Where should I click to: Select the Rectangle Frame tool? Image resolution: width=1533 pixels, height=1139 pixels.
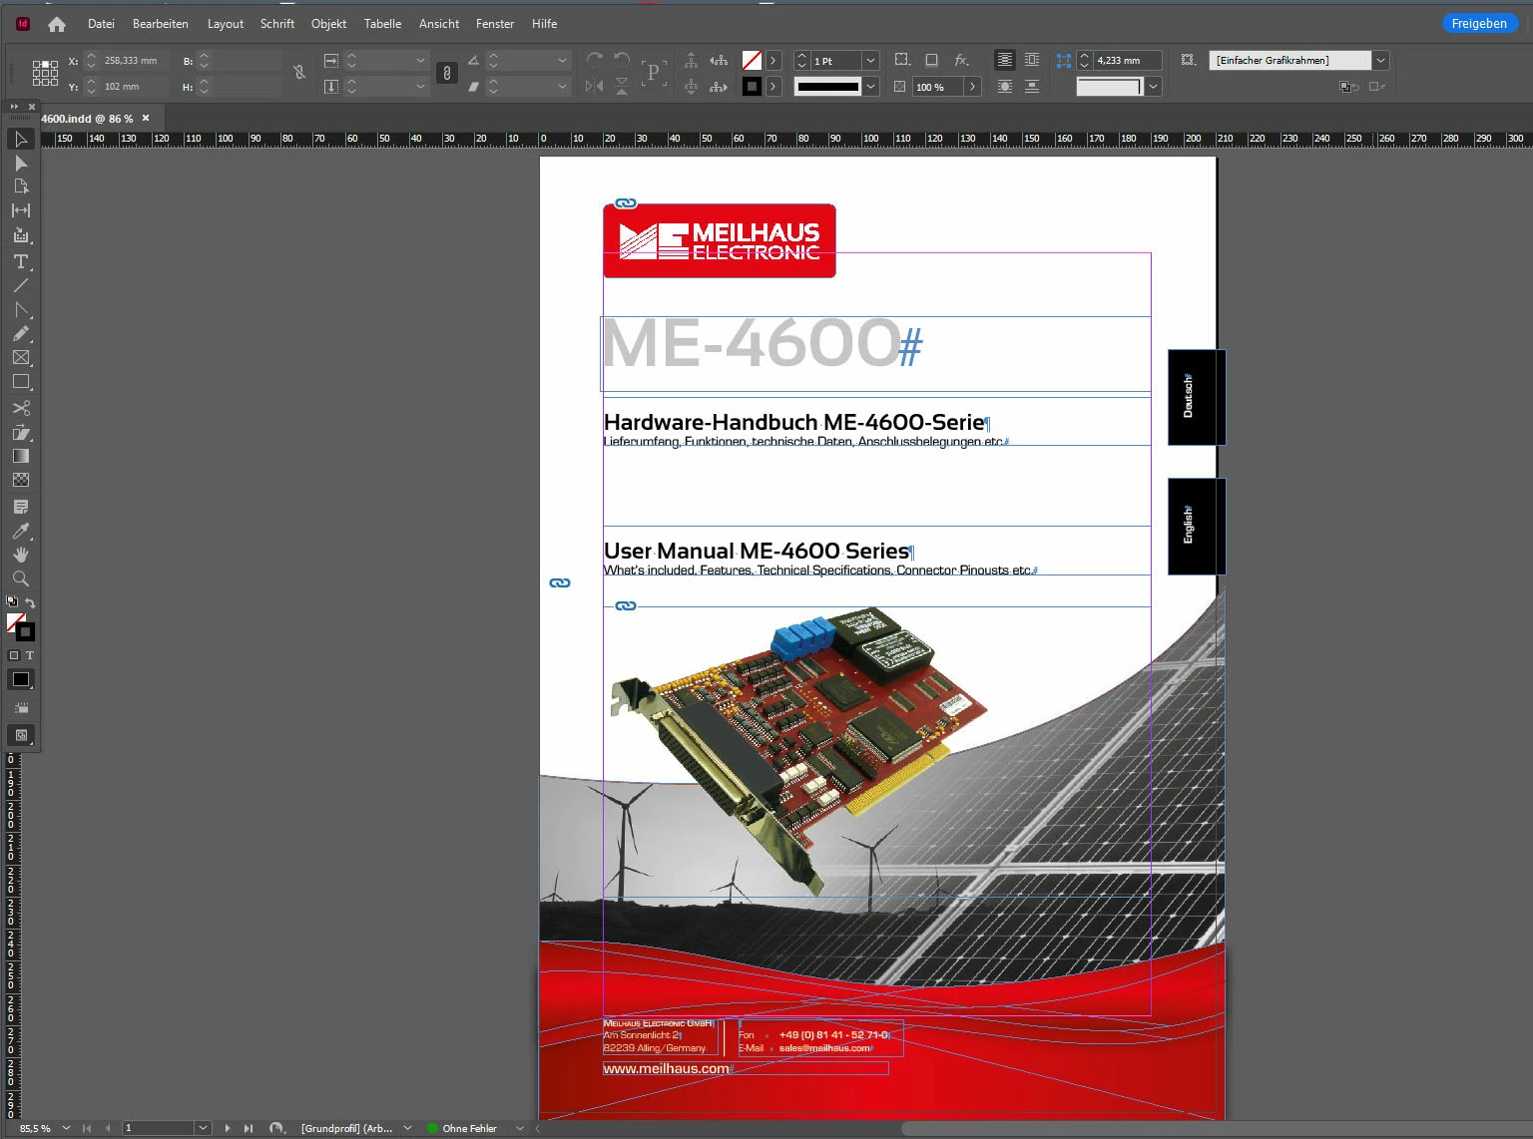tap(20, 357)
